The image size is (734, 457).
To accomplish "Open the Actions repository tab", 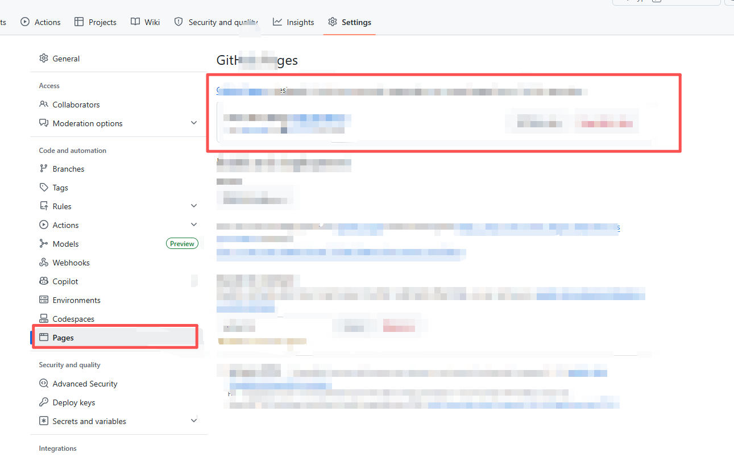I will pos(40,22).
